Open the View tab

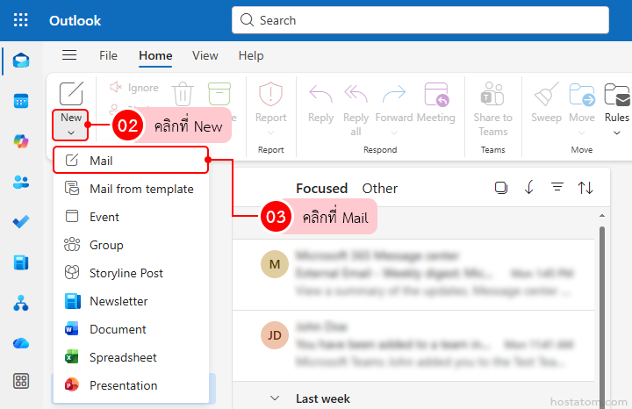click(205, 55)
